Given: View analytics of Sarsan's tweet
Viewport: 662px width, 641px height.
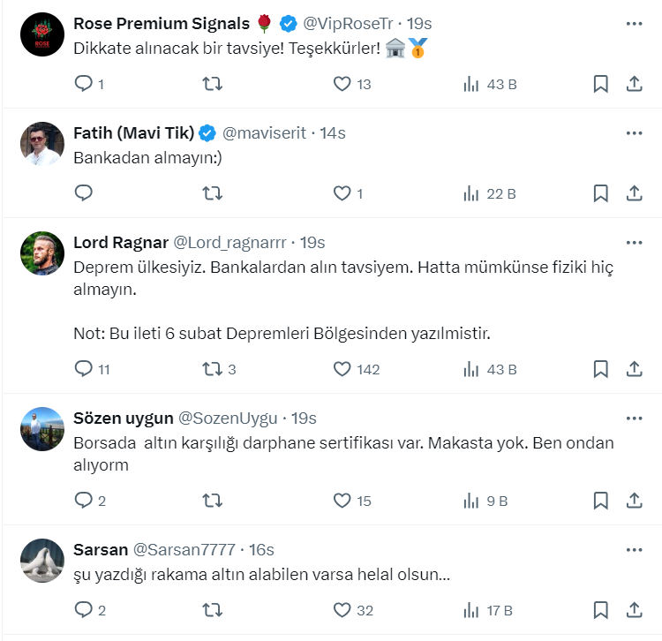Looking at the screenshot, I should pyautogui.click(x=471, y=609).
